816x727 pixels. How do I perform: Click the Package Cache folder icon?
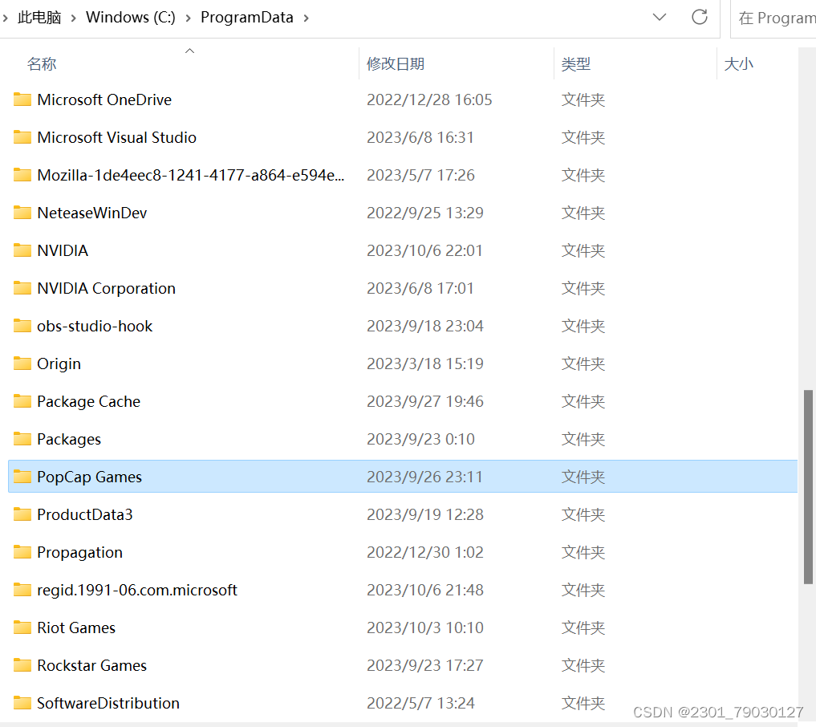click(22, 401)
